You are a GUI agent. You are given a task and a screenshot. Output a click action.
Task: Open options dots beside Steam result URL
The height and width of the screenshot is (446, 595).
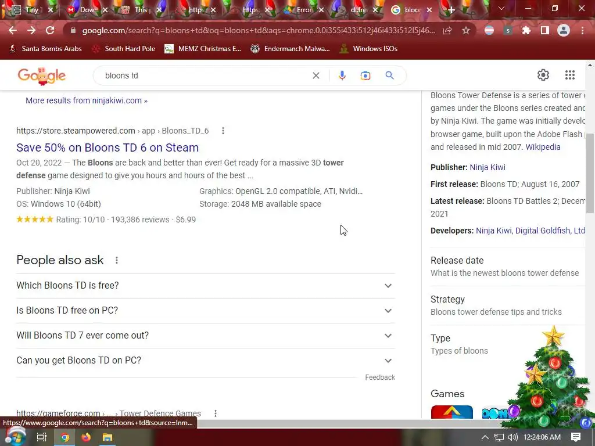click(223, 131)
